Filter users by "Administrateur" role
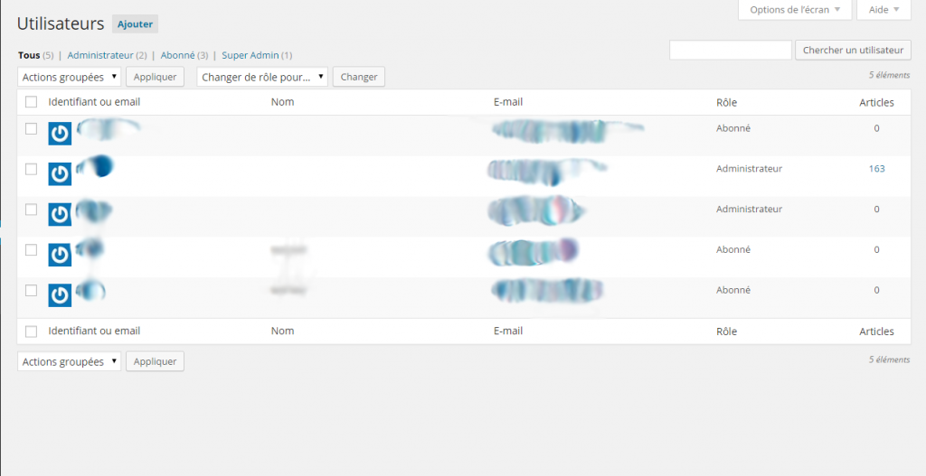The width and height of the screenshot is (926, 476). 99,55
